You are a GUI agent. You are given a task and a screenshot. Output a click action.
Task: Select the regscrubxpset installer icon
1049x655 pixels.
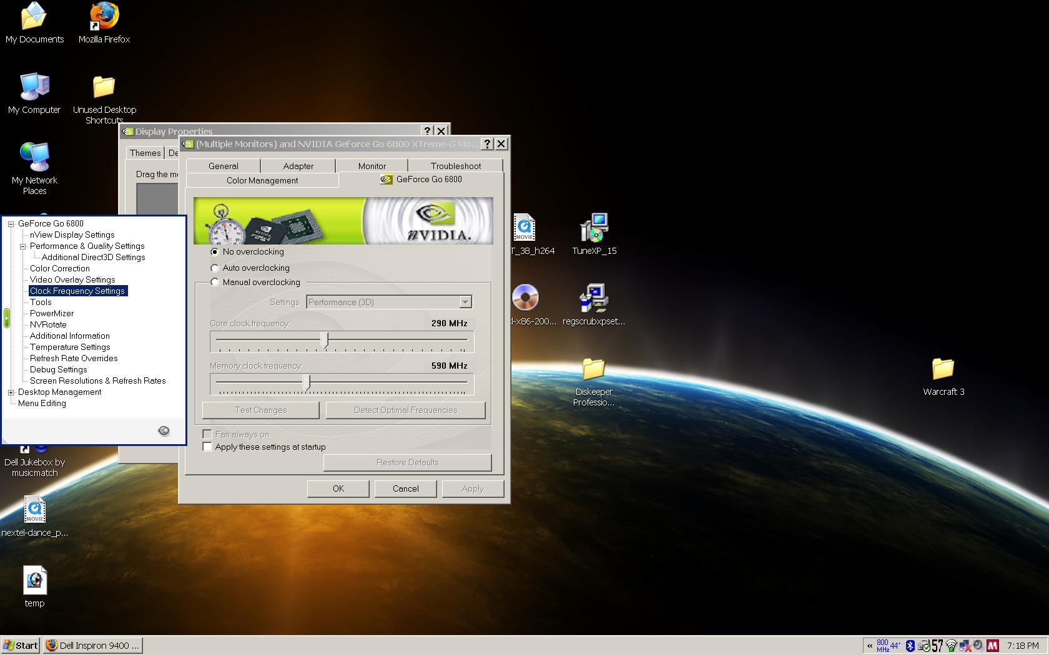594,305
